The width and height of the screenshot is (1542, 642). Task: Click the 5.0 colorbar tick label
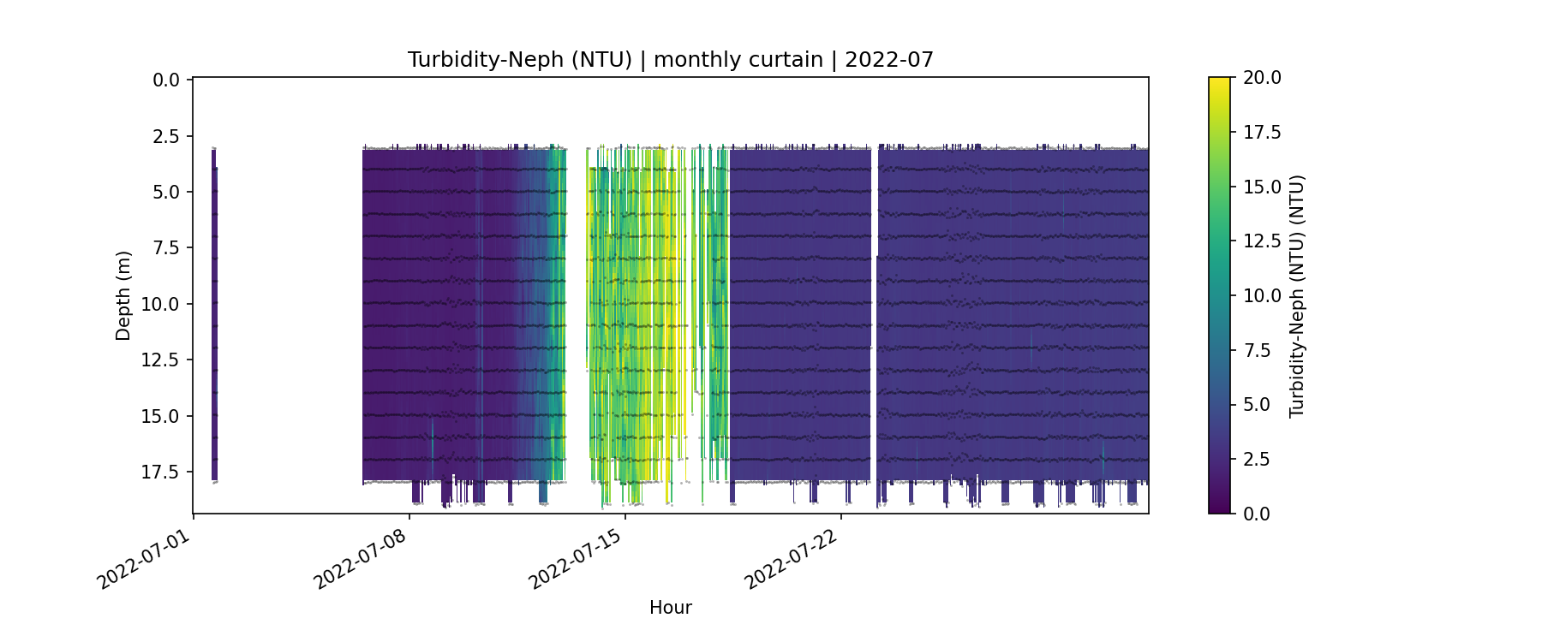1257,405
